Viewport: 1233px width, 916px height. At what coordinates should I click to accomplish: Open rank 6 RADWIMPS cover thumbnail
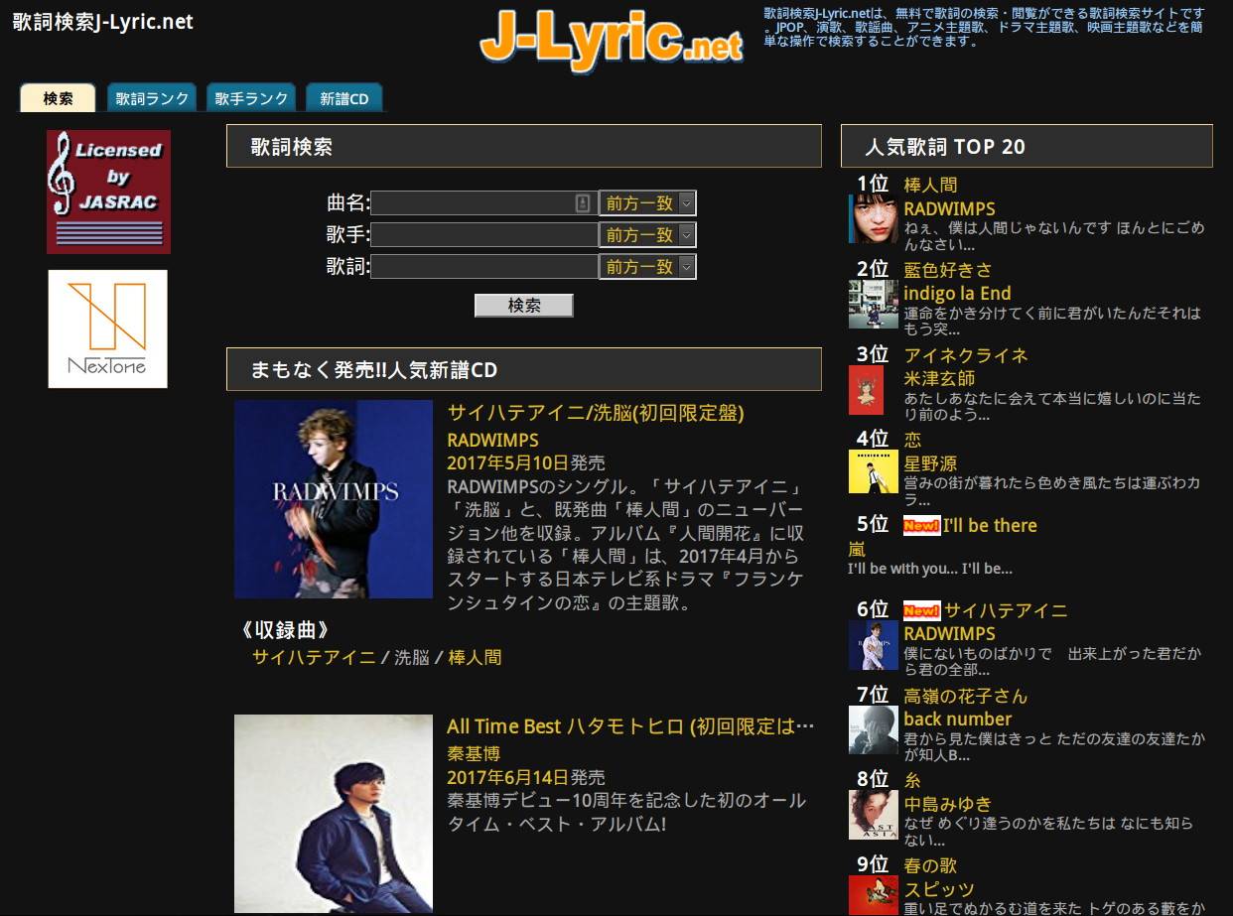coord(874,645)
